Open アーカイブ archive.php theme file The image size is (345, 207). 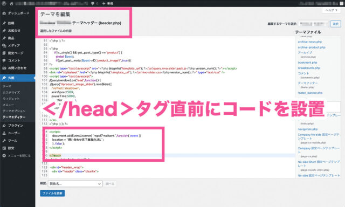(305, 53)
